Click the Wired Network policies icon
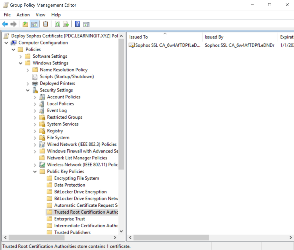Viewport: 294px width, 250px height. 42,144
